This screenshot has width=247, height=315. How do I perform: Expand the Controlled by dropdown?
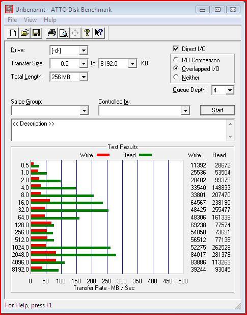pos(185,110)
